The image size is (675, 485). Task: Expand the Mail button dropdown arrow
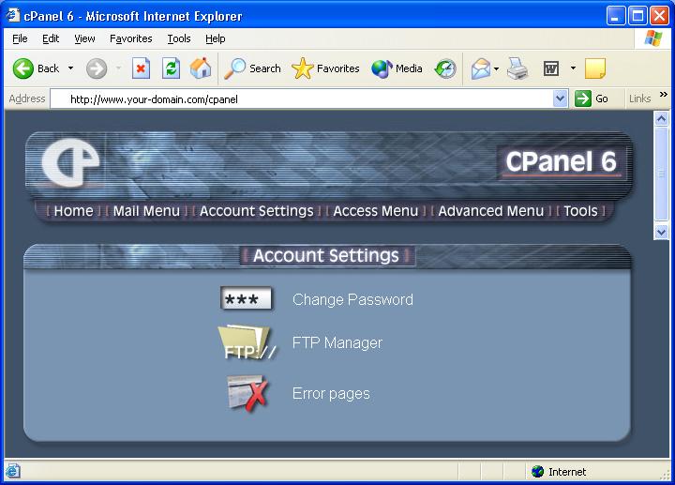[x=496, y=68]
